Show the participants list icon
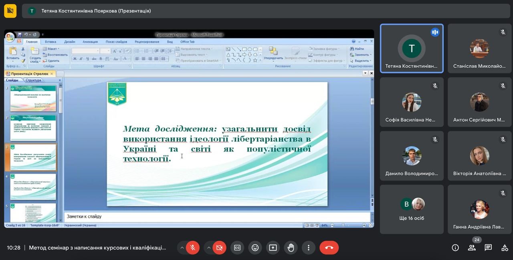 pos(472,248)
